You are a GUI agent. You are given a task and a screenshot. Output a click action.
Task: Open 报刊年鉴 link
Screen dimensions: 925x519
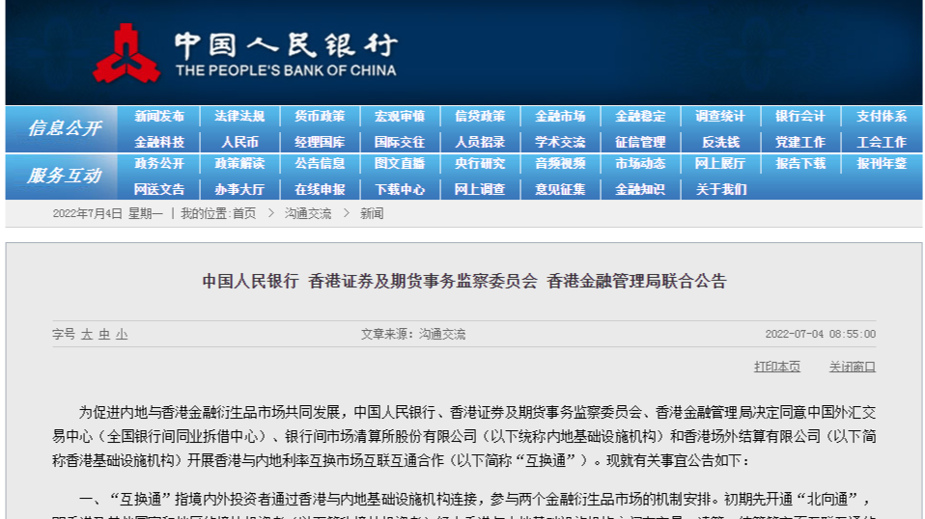[x=882, y=163]
